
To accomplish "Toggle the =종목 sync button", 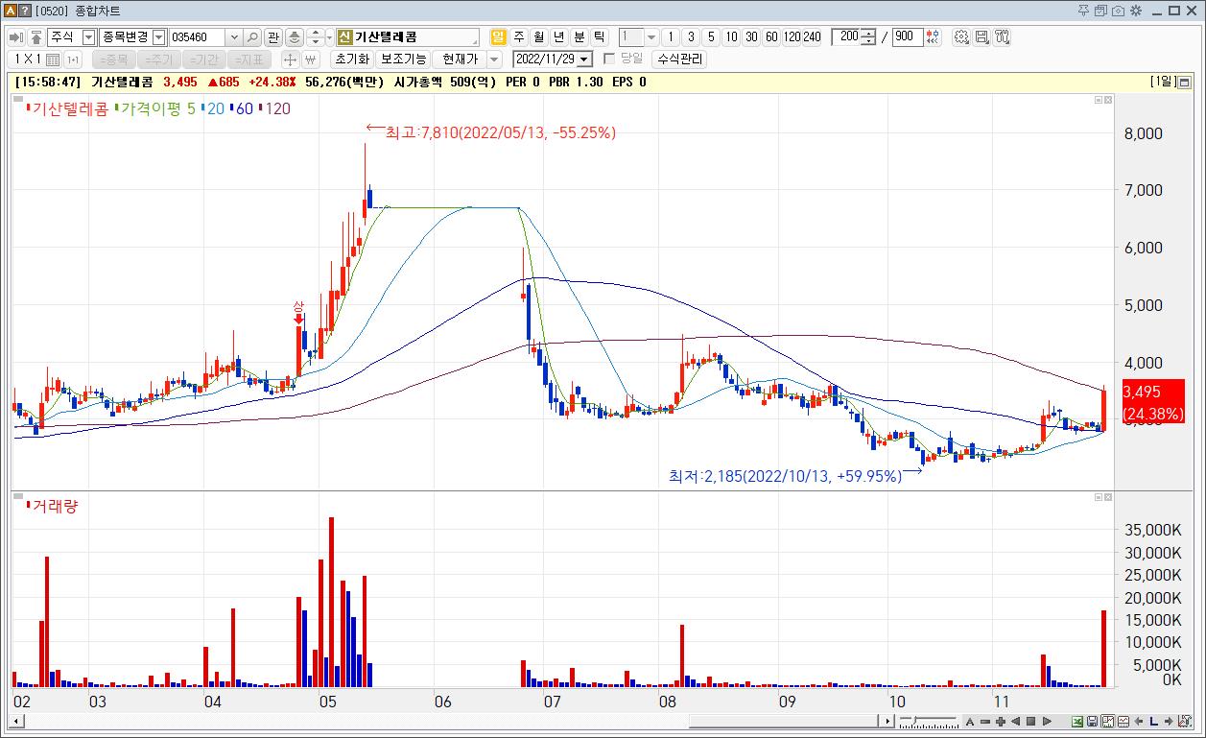I will coord(113,59).
